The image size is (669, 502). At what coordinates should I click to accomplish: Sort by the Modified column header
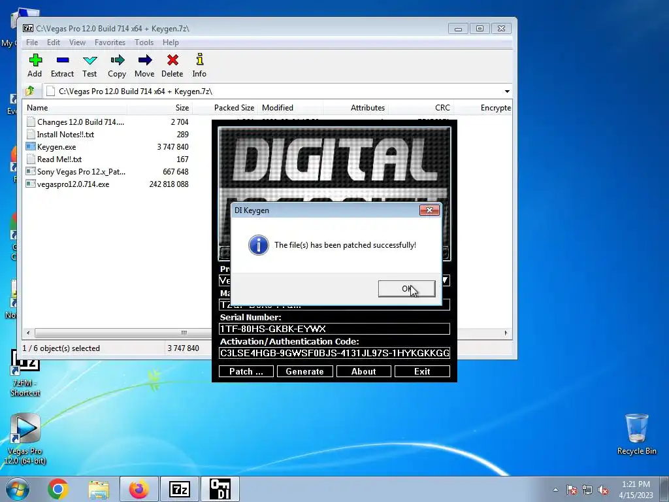291,108
